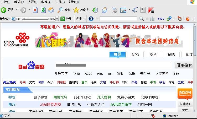Expand the Alexa 'a' toolbar dropdown

(97, 19)
